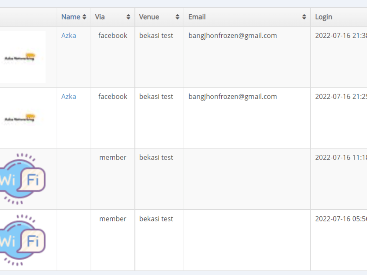
Task: Click the Via column sort arrows
Action: pos(128,17)
